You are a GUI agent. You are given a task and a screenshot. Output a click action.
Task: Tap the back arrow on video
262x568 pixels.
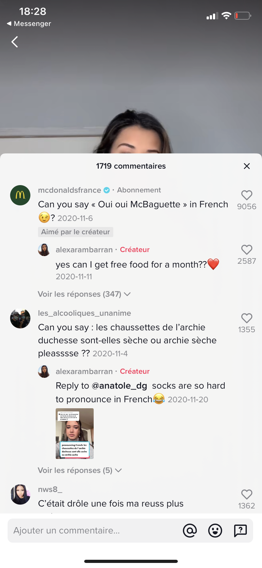pyautogui.click(x=15, y=42)
